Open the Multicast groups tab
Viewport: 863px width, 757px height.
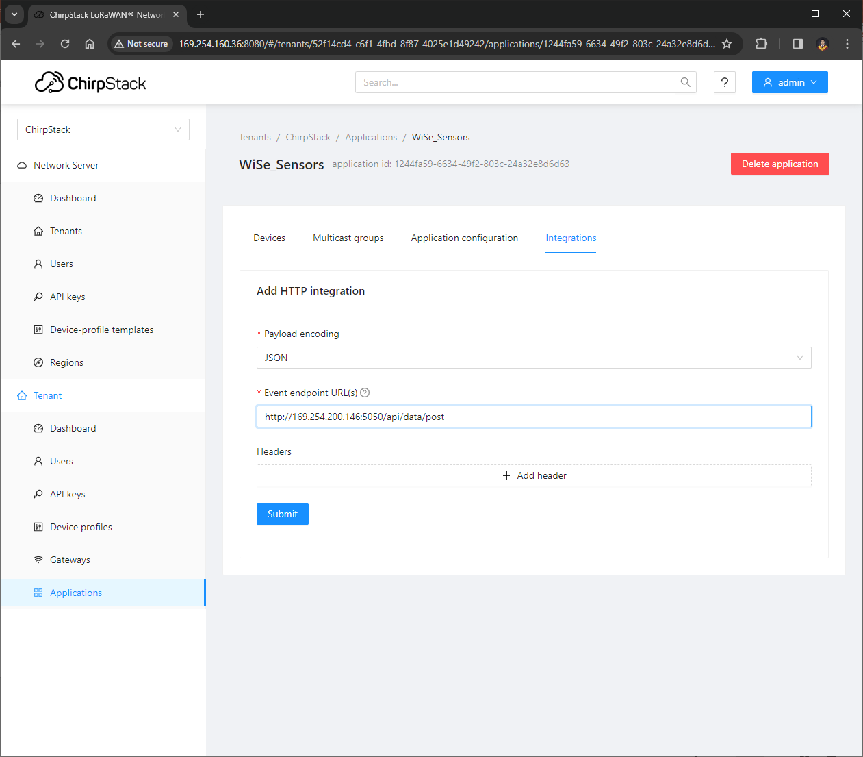pos(348,238)
